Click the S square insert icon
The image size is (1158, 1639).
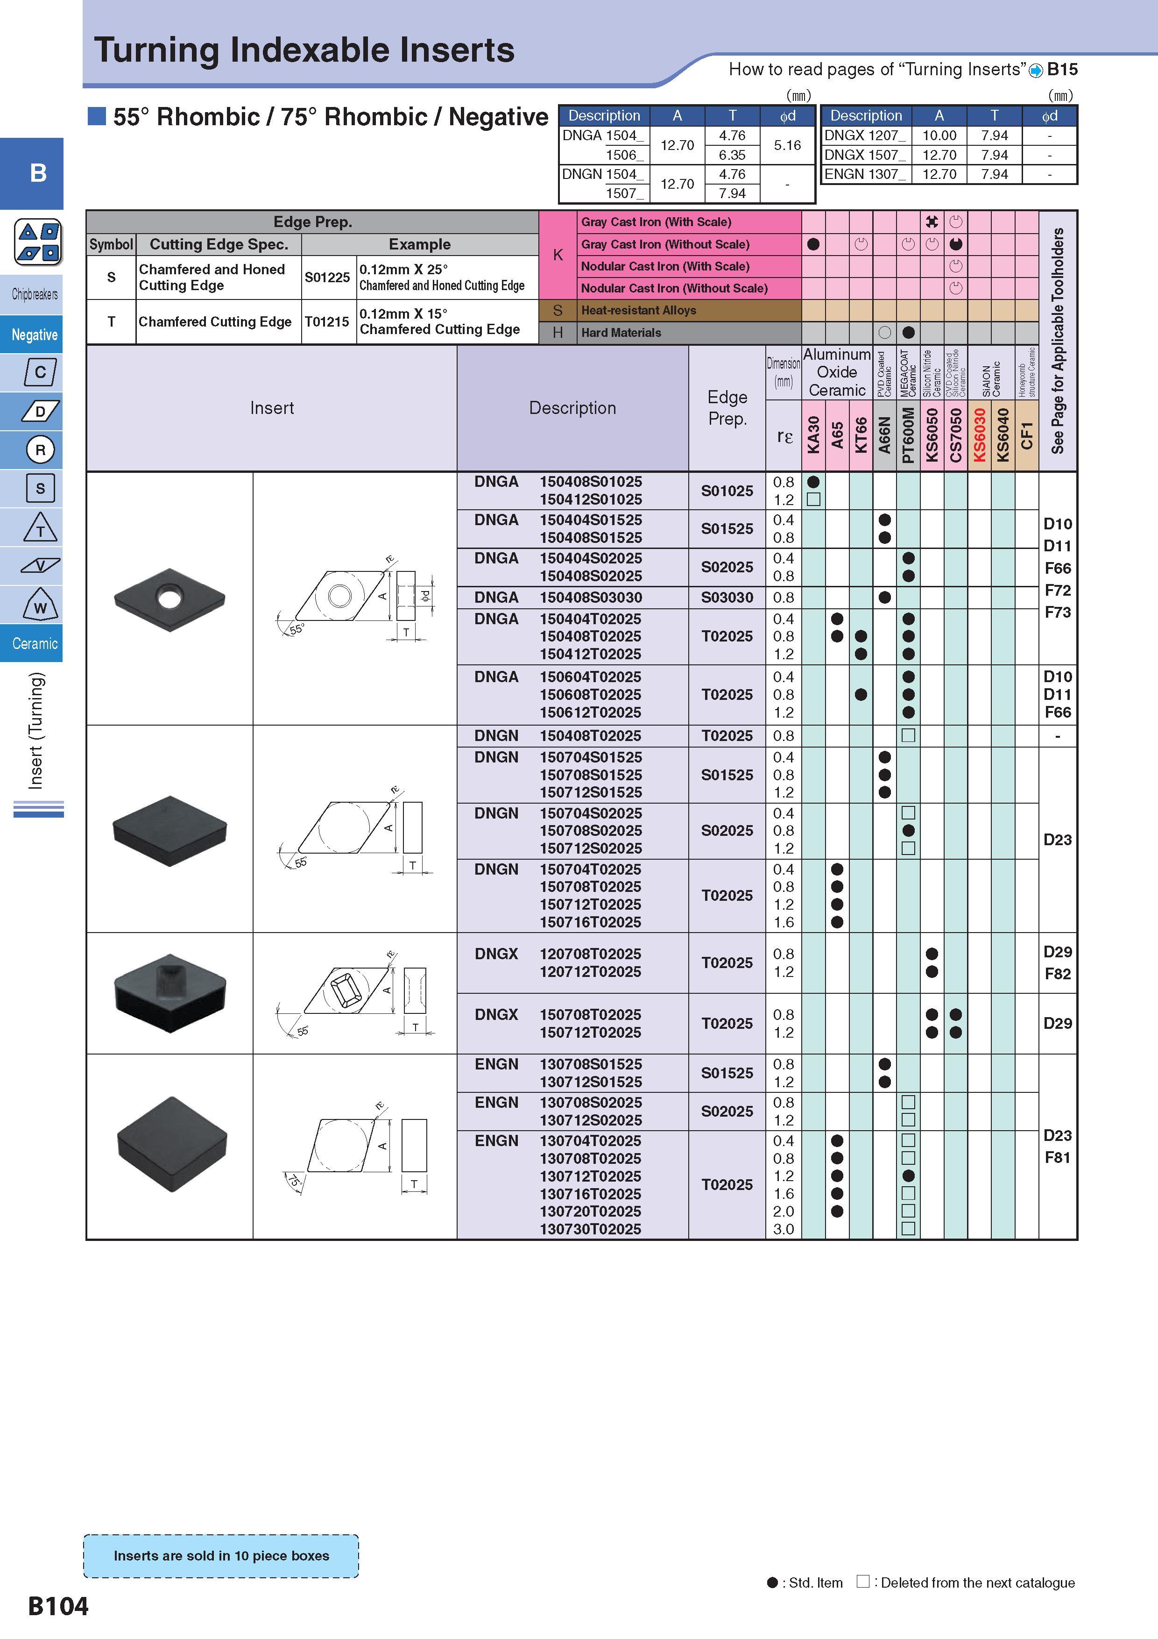(40, 488)
